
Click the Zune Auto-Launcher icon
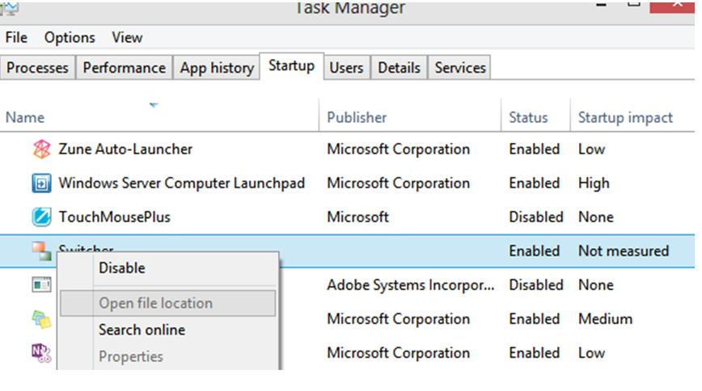point(41,149)
